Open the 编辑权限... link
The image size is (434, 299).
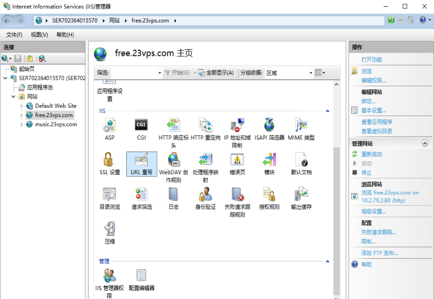(x=373, y=80)
